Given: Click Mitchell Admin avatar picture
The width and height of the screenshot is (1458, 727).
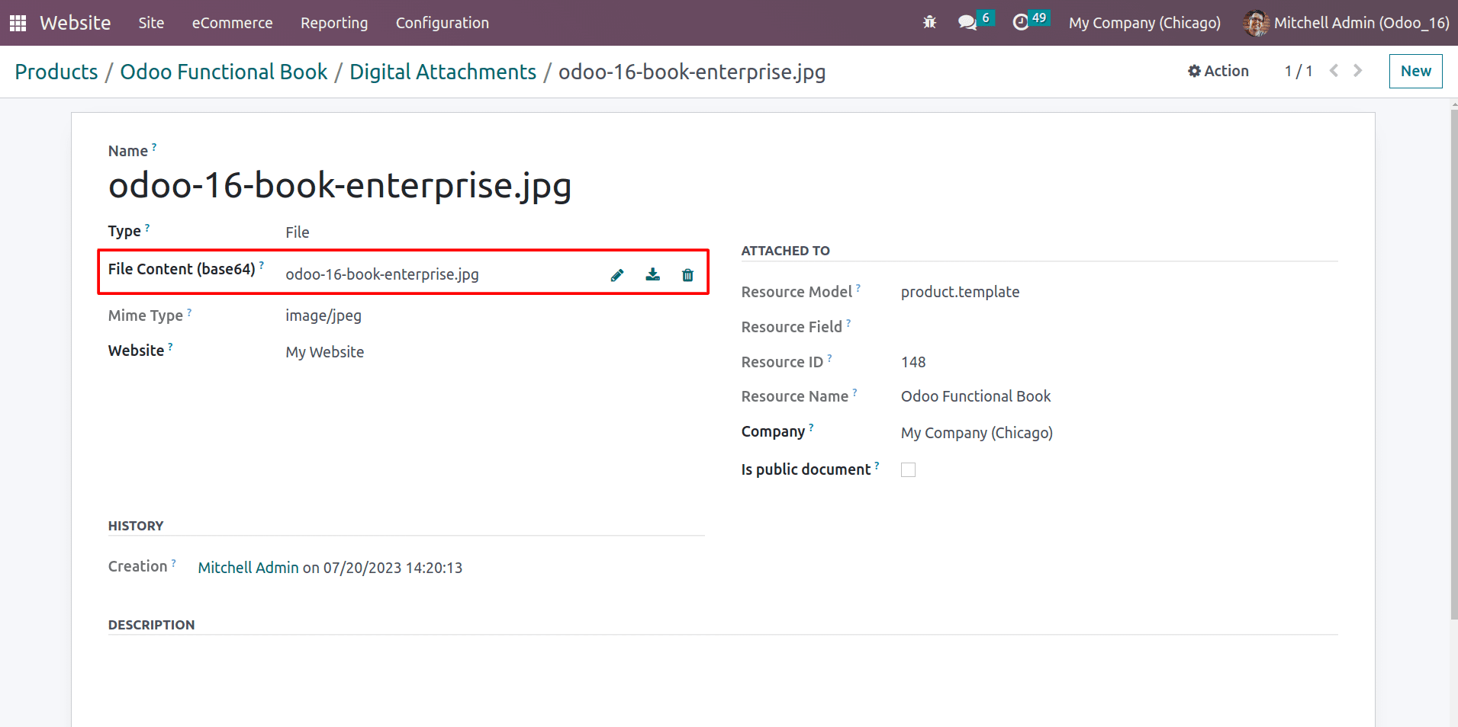Looking at the screenshot, I should click(1256, 23).
